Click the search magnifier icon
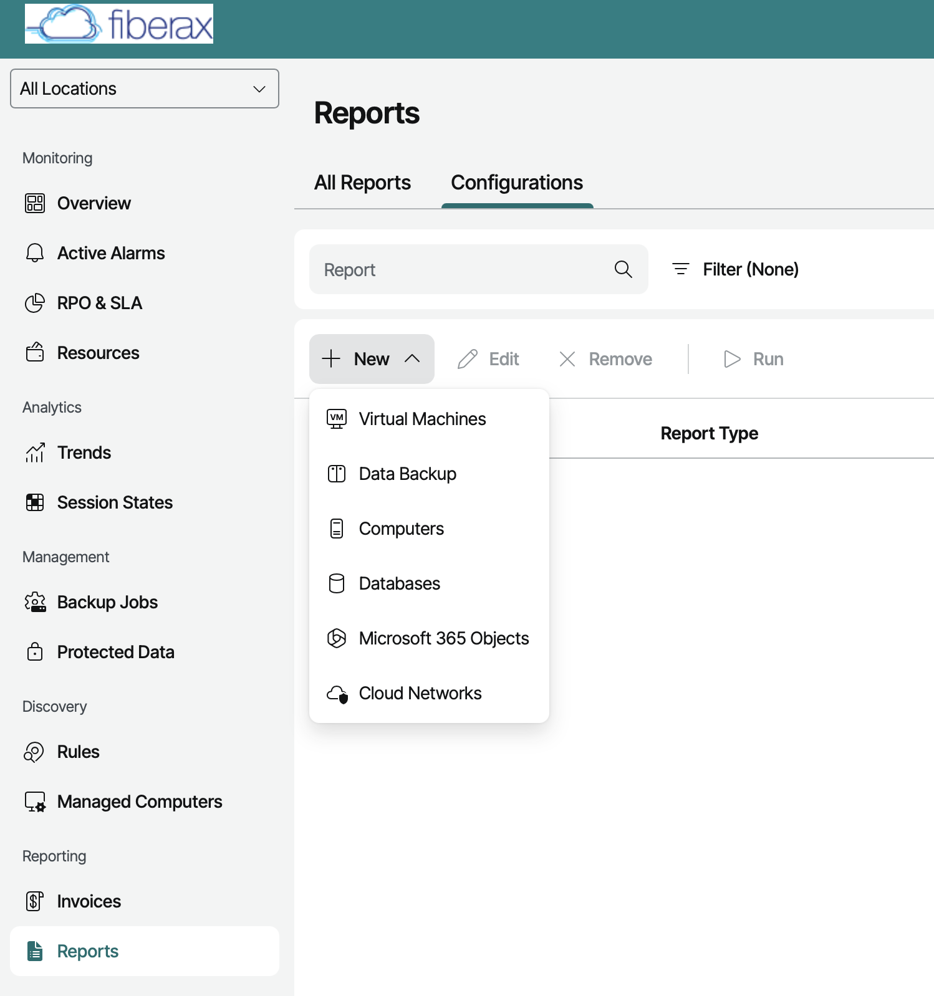Screen dimensions: 934x996 pyautogui.click(x=623, y=269)
